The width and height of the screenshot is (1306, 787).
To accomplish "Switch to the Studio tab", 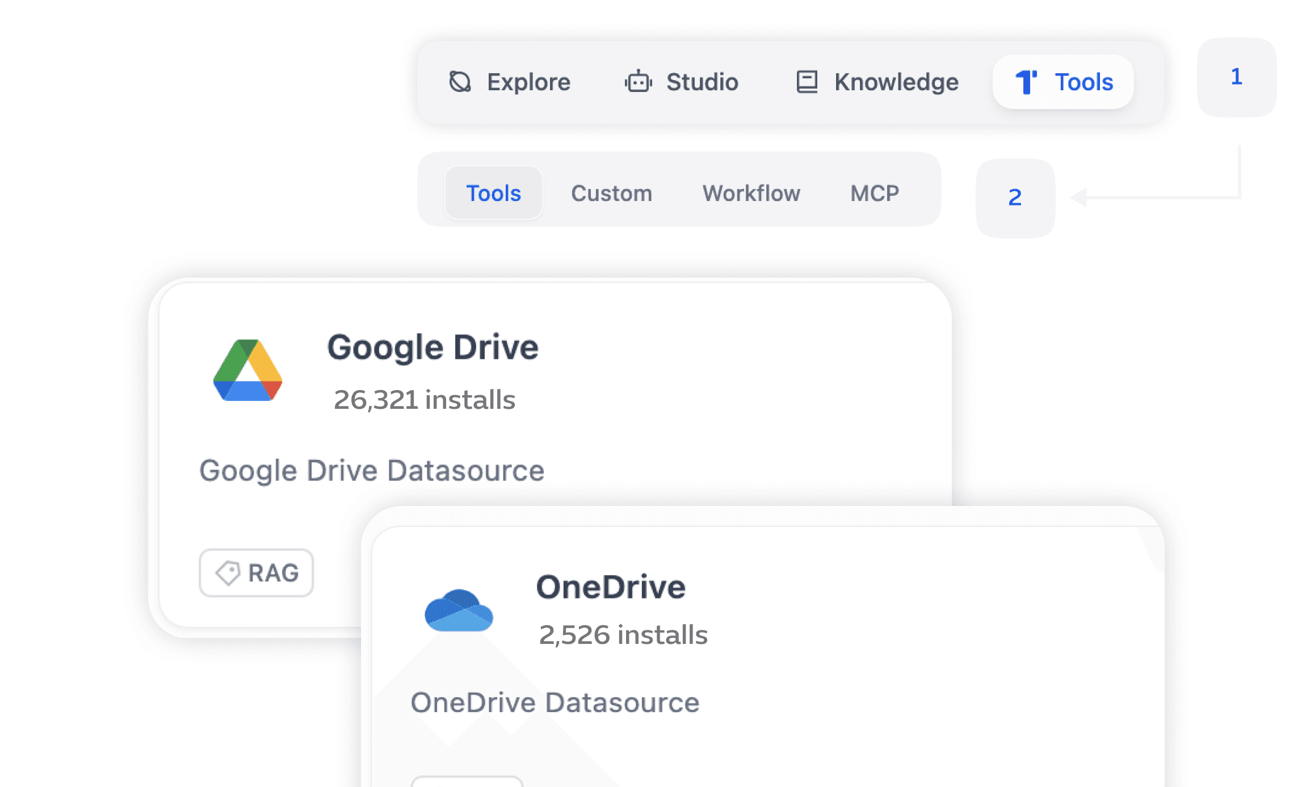I will [x=681, y=82].
